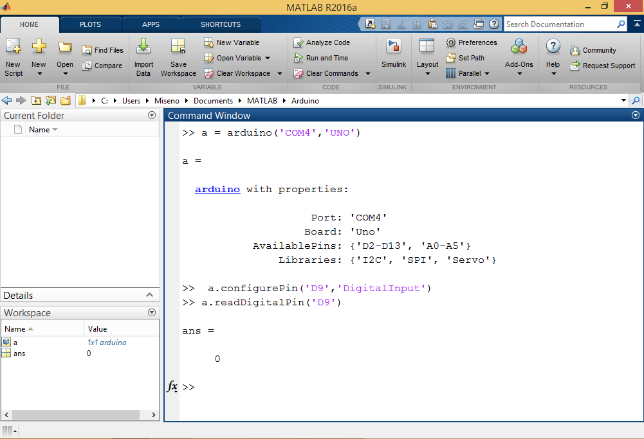This screenshot has width=644, height=439.
Task: Launch Simulink
Action: click(x=394, y=53)
